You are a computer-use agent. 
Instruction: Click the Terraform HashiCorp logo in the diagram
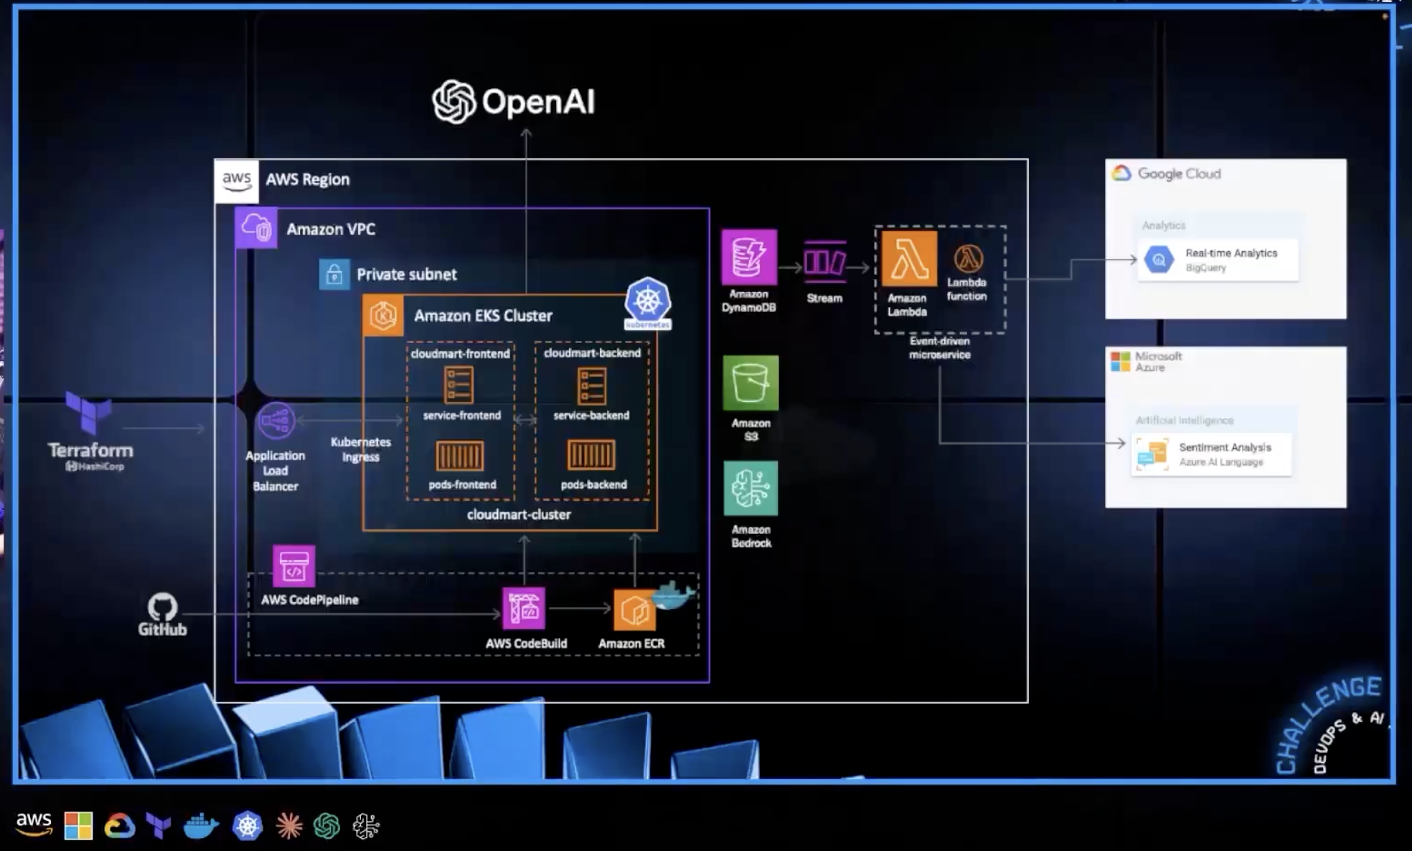90,431
